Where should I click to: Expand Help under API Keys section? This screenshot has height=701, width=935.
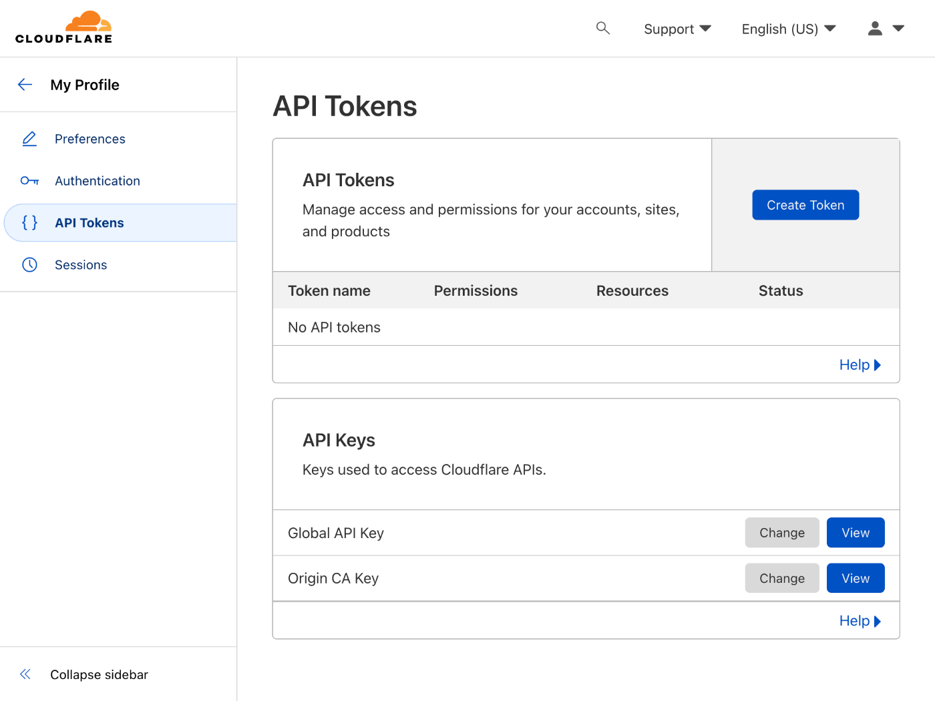click(860, 621)
